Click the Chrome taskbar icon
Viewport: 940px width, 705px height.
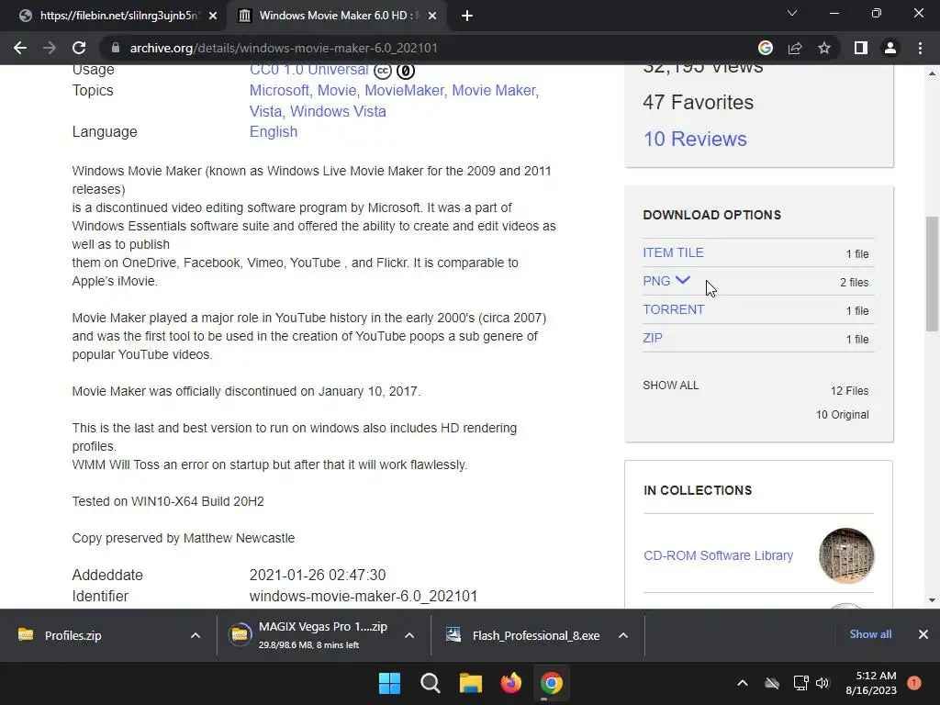tap(552, 683)
